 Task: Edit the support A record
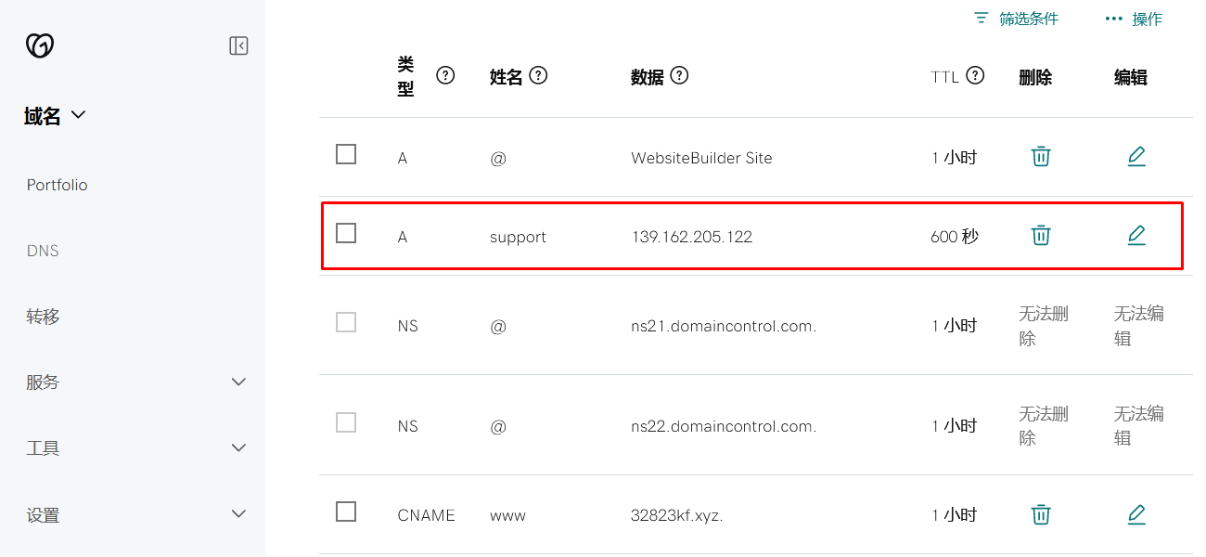pyautogui.click(x=1135, y=235)
